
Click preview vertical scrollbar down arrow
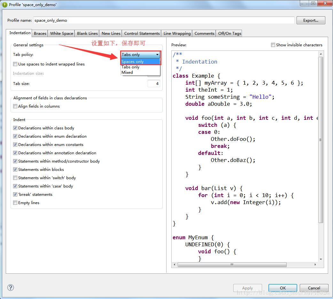(x=321, y=259)
